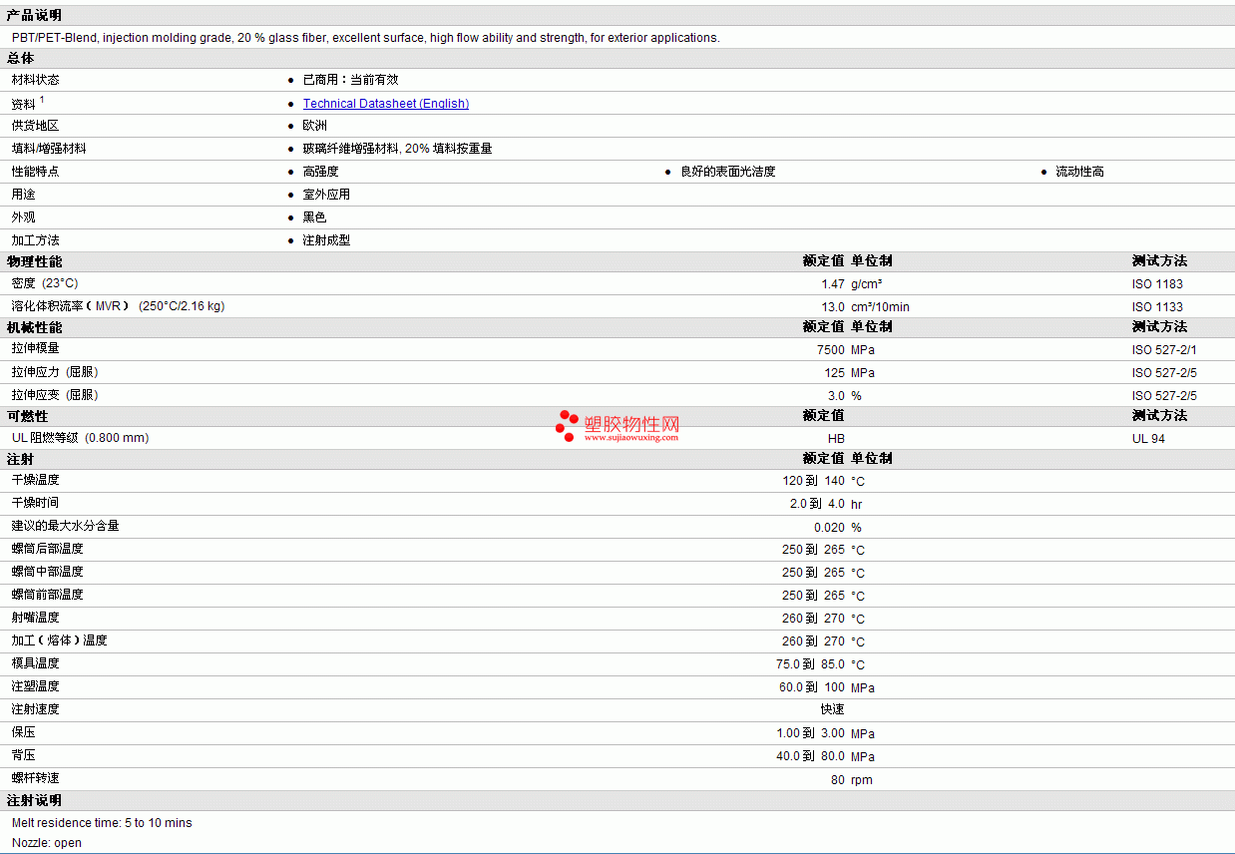Click the 注塑温度 label
Image resolution: width=1235 pixels, height=854 pixels.
(36, 686)
